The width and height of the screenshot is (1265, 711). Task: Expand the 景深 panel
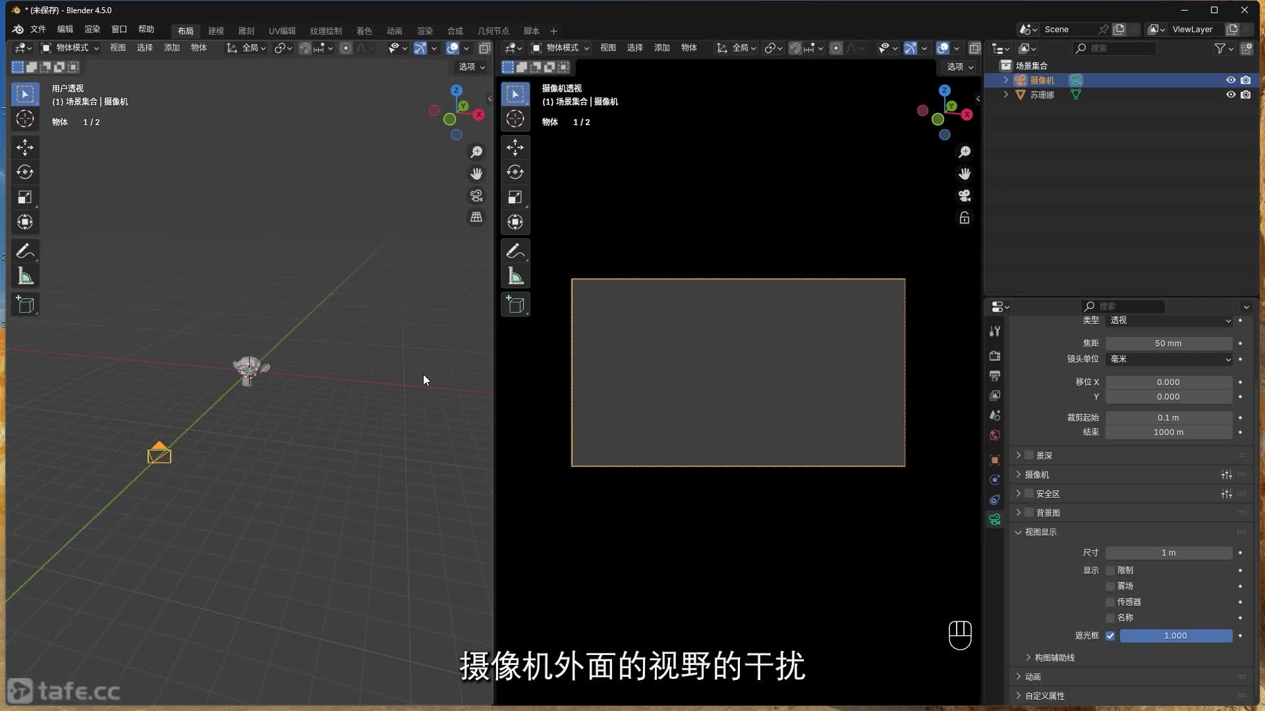(x=1018, y=456)
